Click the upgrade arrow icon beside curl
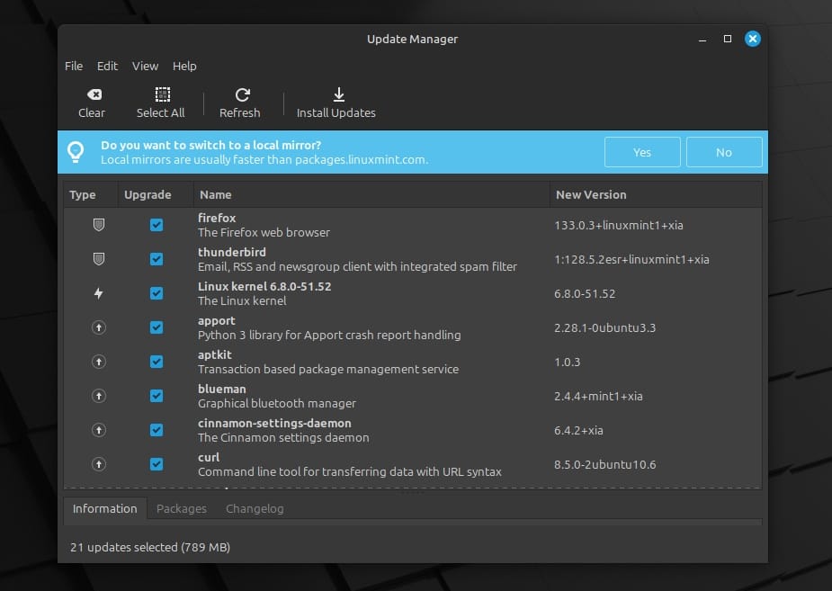The image size is (832, 591). coord(99,464)
